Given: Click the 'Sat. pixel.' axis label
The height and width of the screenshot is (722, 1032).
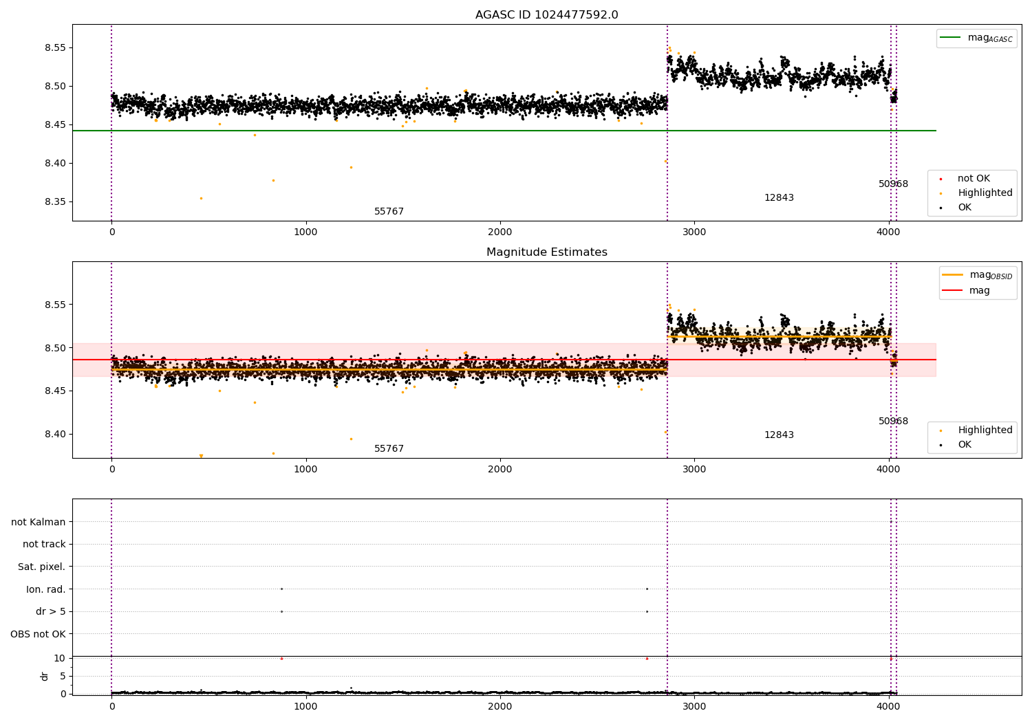Looking at the screenshot, I should point(42,567).
